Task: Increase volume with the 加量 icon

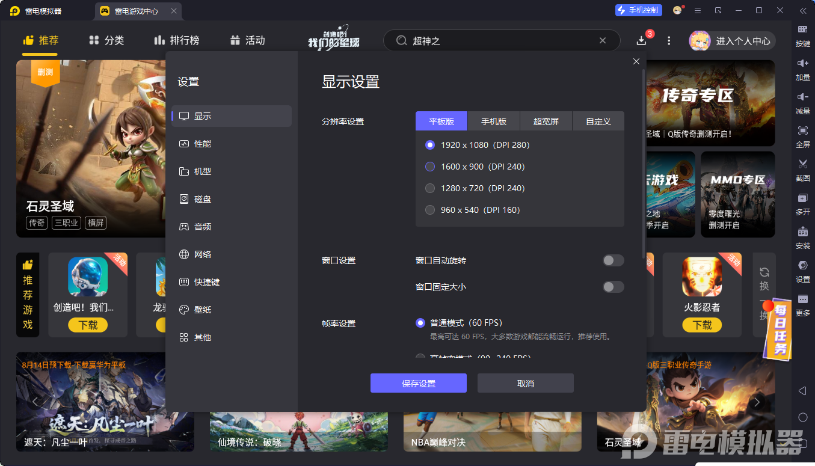Action: 802,69
